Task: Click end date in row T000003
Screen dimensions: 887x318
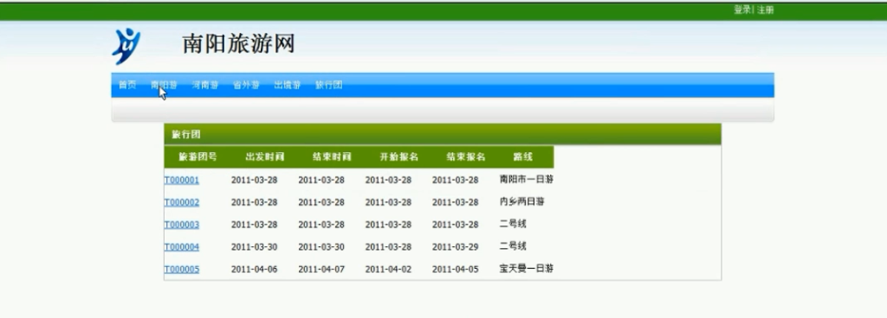Action: coord(321,225)
